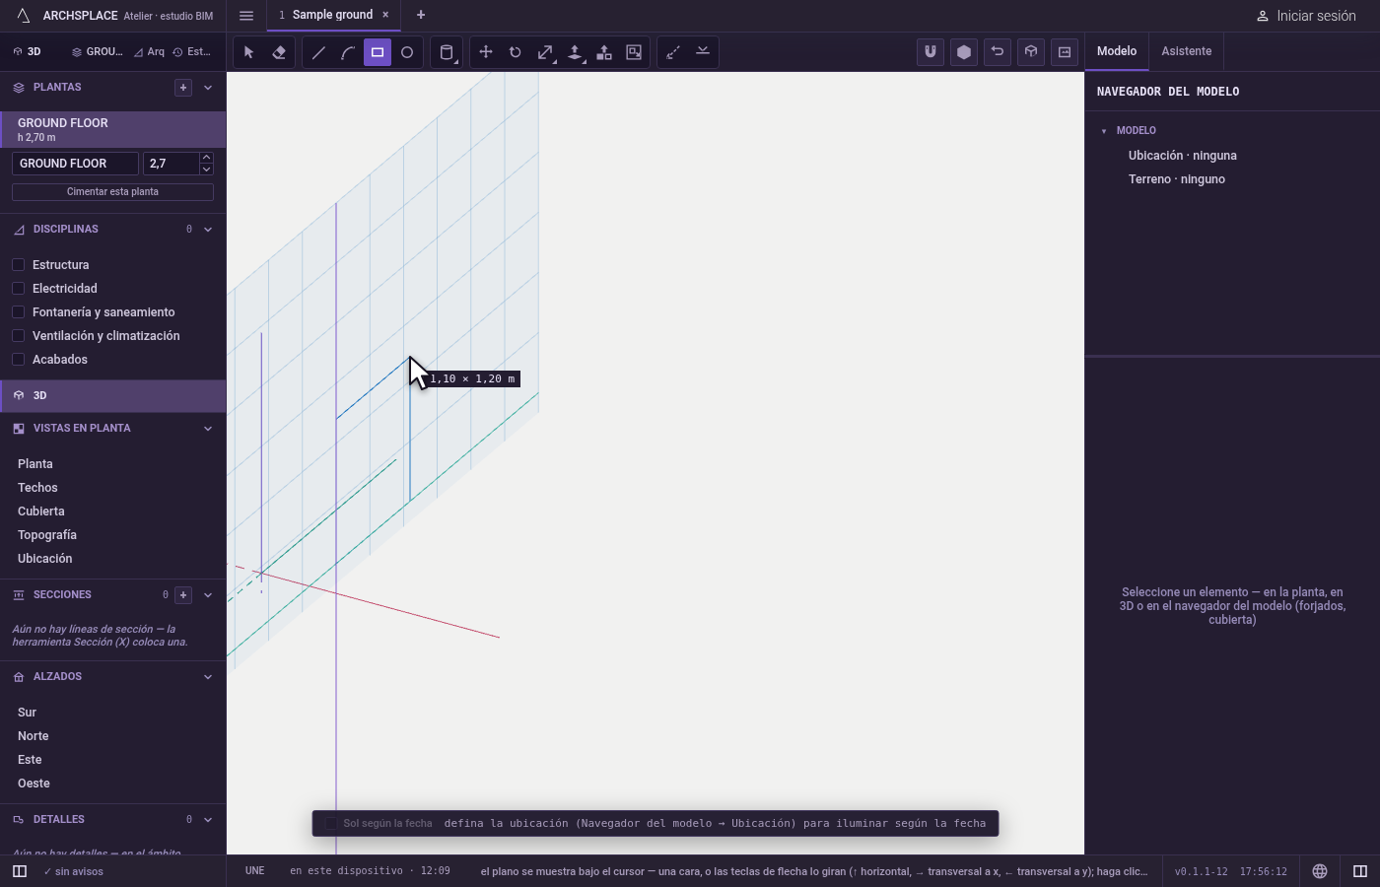Click the undo arrow button
The height and width of the screenshot is (887, 1380).
point(998,52)
